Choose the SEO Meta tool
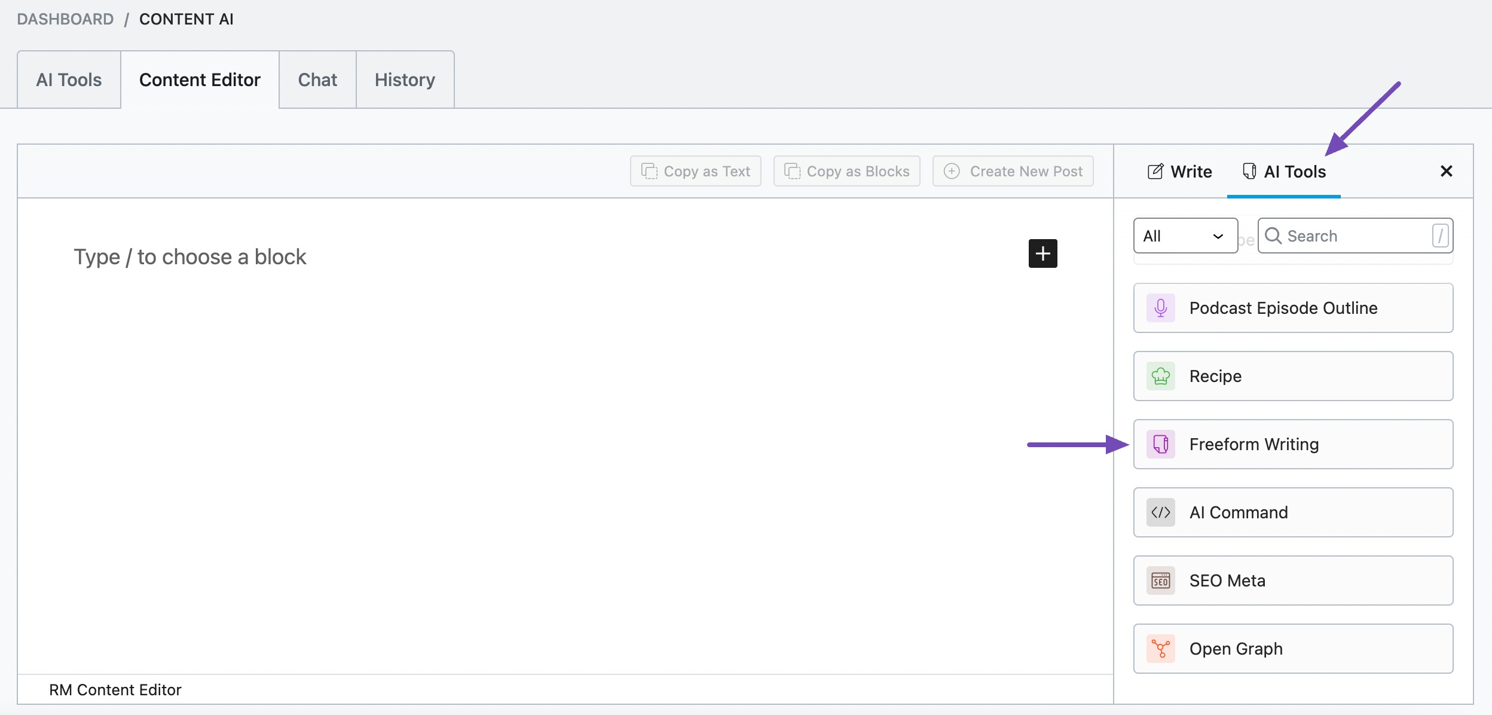 1293,580
